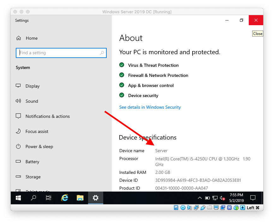
Task: Open Battery settings
Action: click(x=27, y=162)
